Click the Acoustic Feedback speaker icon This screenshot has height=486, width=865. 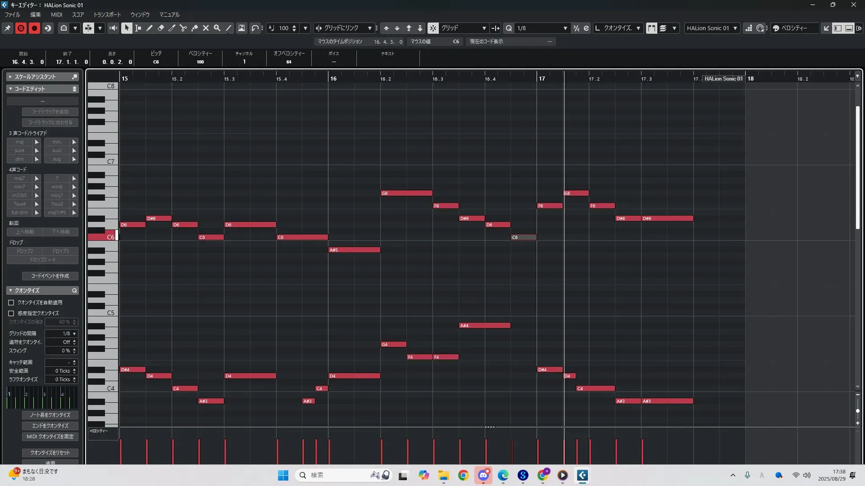coord(113,28)
